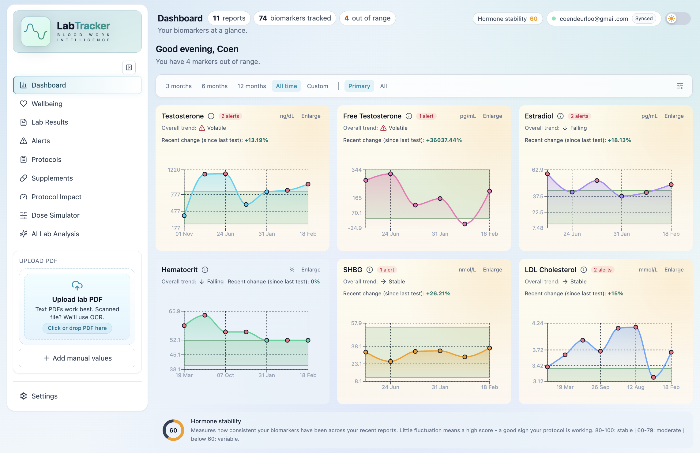Switch time range to 6 months
The height and width of the screenshot is (453, 700).
tap(214, 86)
